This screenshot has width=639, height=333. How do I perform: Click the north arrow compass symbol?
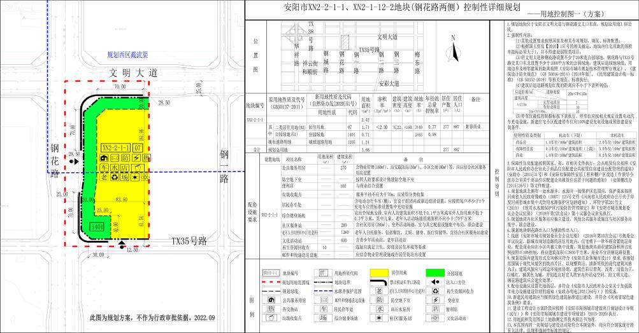pyautogui.click(x=453, y=50)
